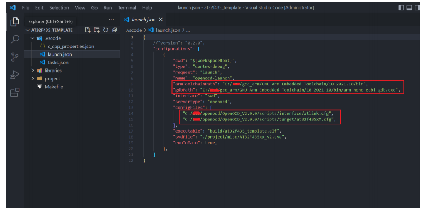Open the Selection menu

(x=59, y=7)
